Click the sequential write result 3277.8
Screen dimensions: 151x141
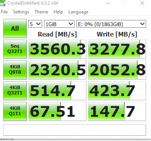pyautogui.click(x=117, y=49)
